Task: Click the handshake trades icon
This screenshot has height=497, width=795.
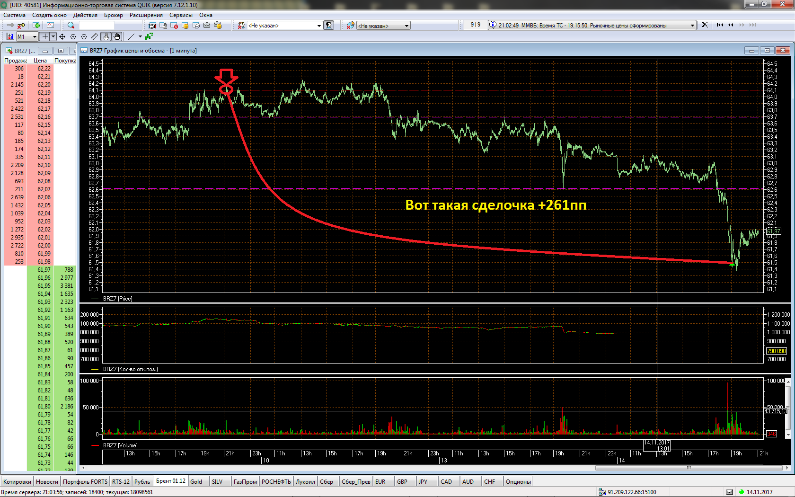Action: (x=152, y=25)
